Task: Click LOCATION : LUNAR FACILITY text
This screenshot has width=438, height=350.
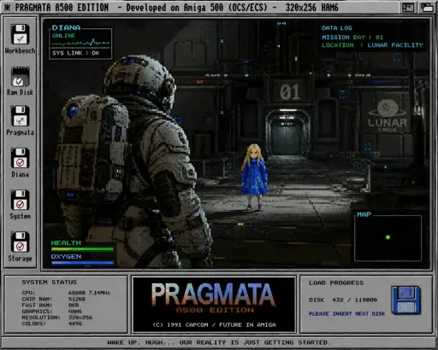Action: [x=372, y=45]
